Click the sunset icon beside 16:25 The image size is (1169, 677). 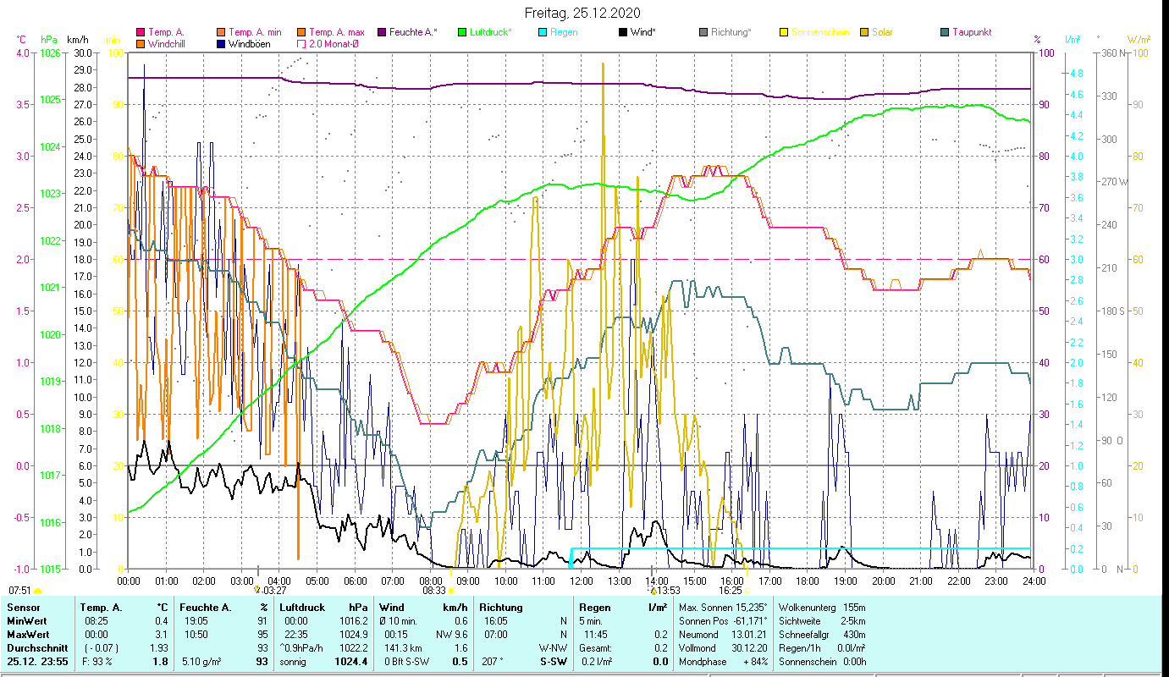747,591
